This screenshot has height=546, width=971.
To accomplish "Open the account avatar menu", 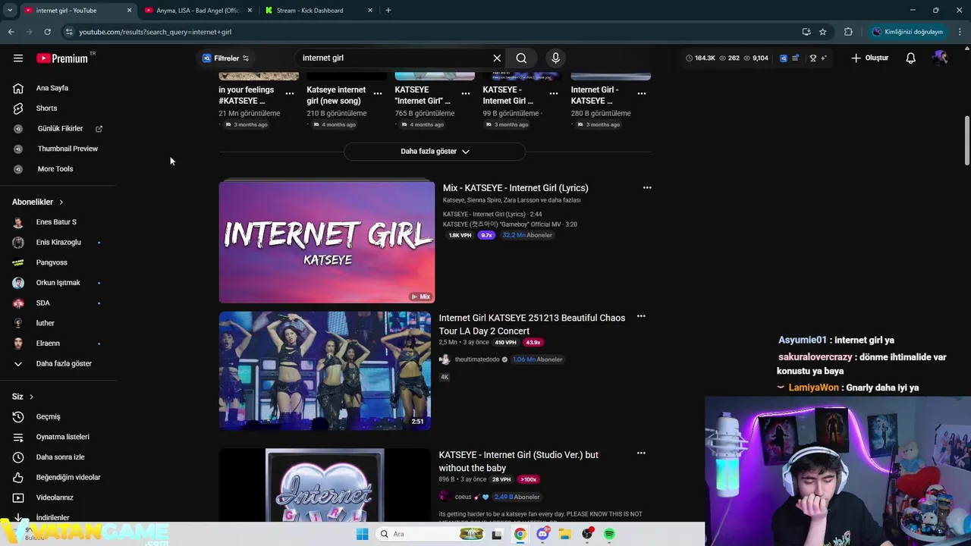I will point(941,58).
